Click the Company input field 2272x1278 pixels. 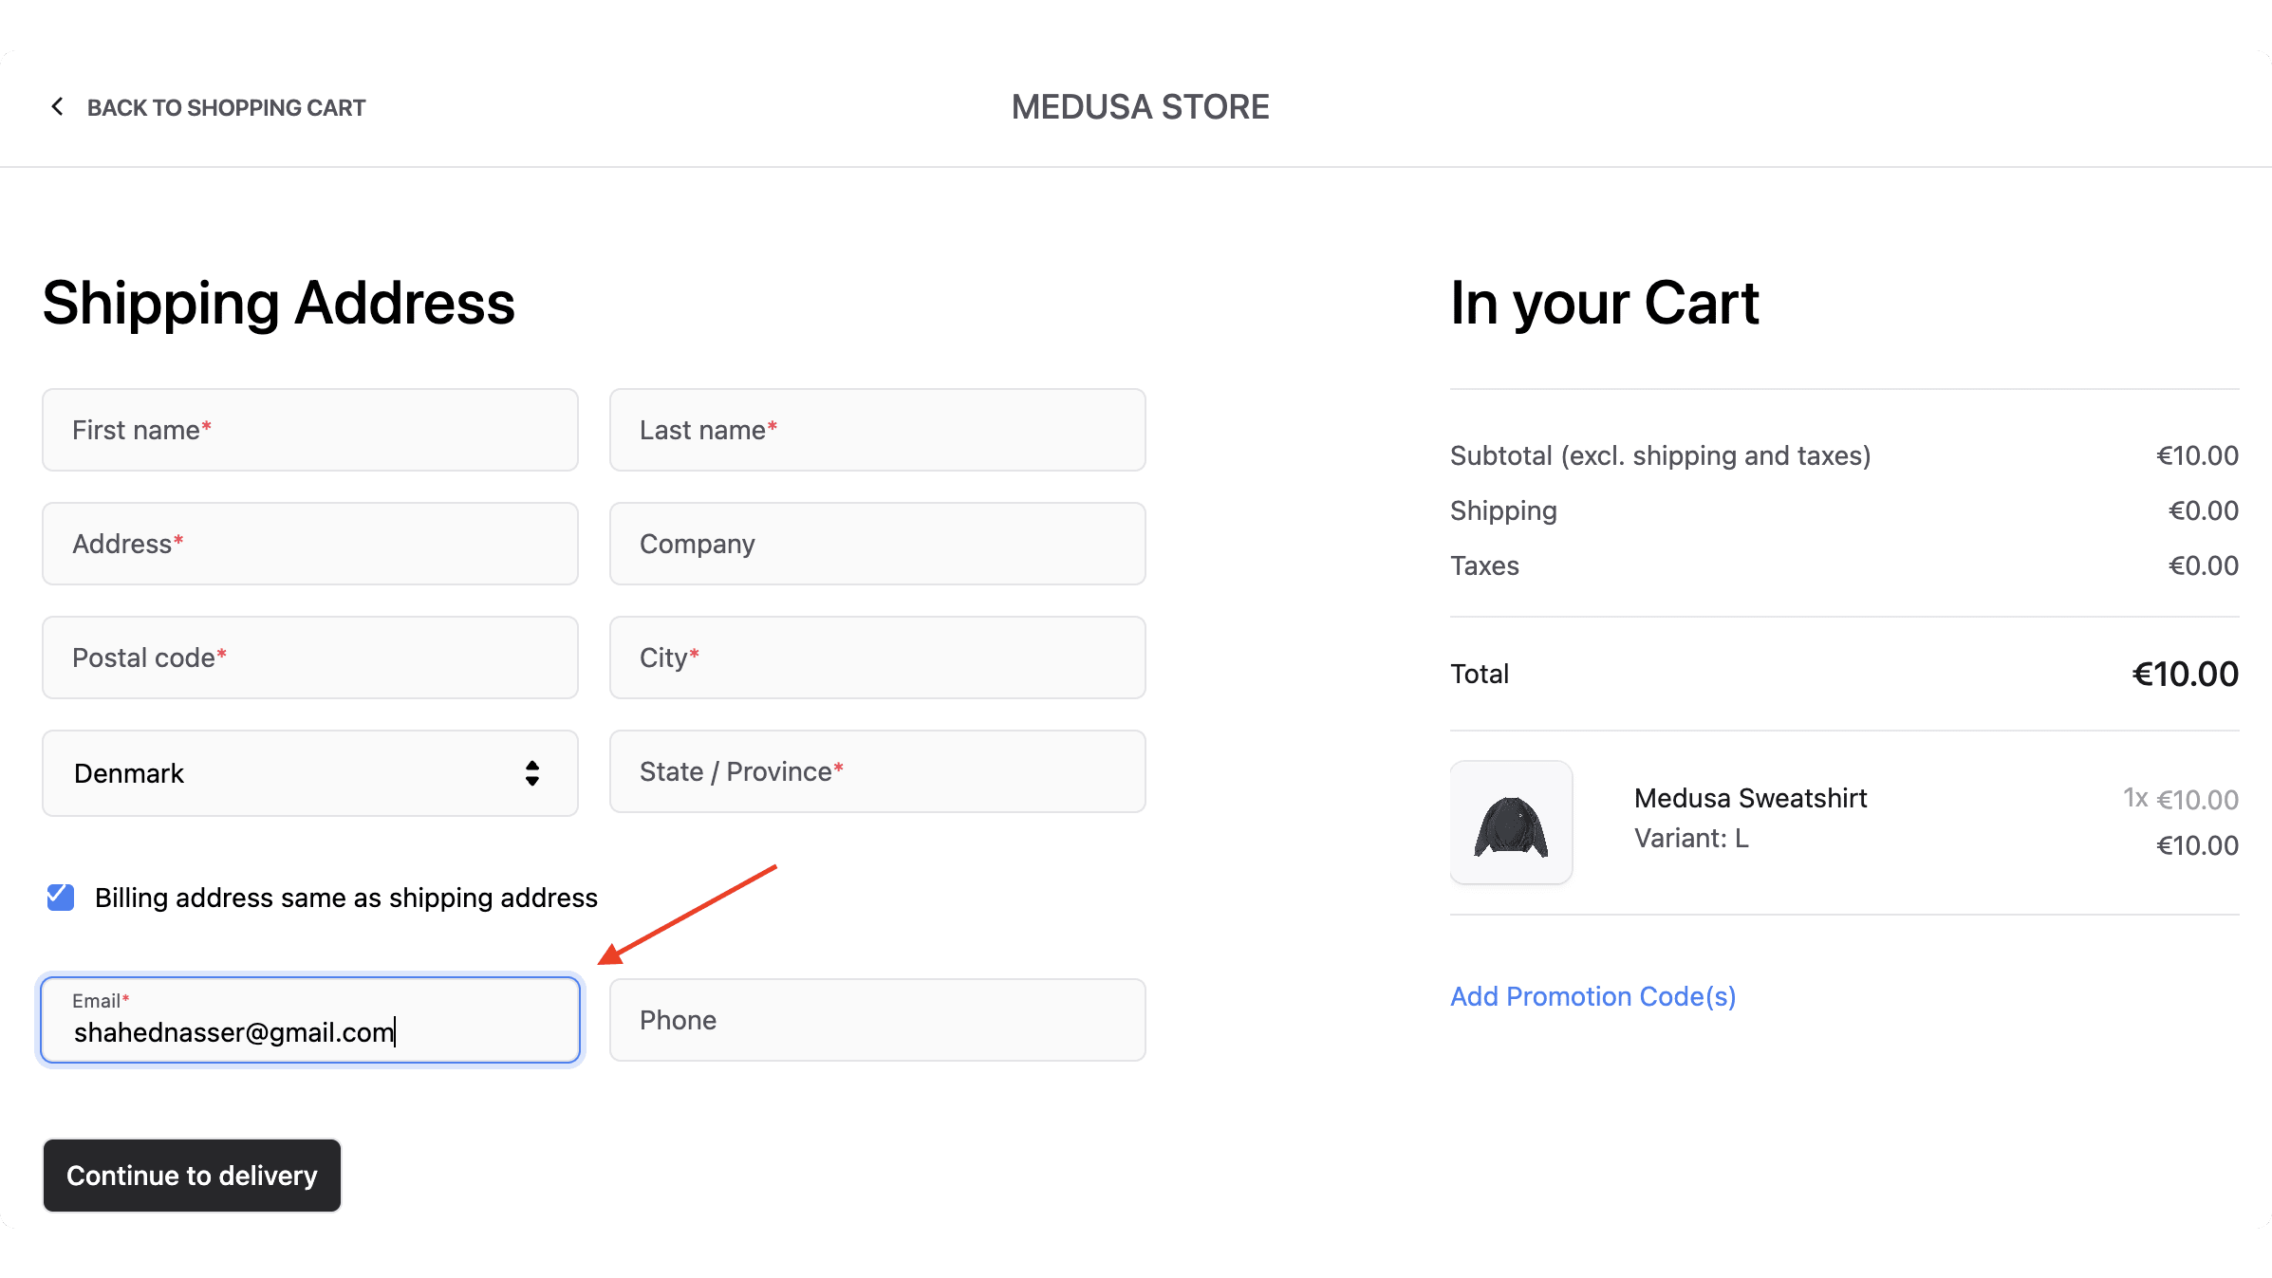[x=877, y=544]
